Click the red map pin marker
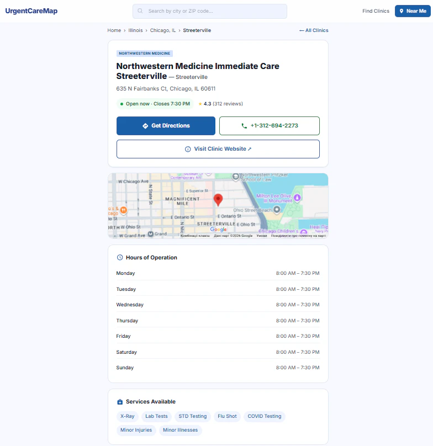 [218, 200]
